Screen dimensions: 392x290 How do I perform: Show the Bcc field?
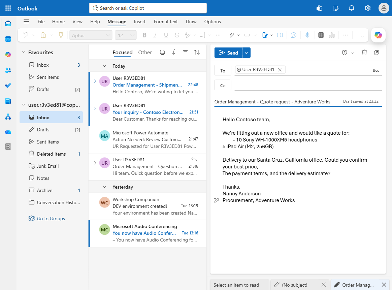click(376, 70)
